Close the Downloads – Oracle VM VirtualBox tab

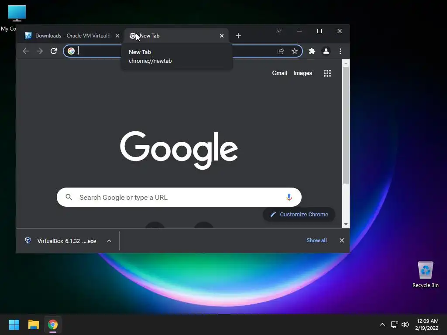[117, 36]
